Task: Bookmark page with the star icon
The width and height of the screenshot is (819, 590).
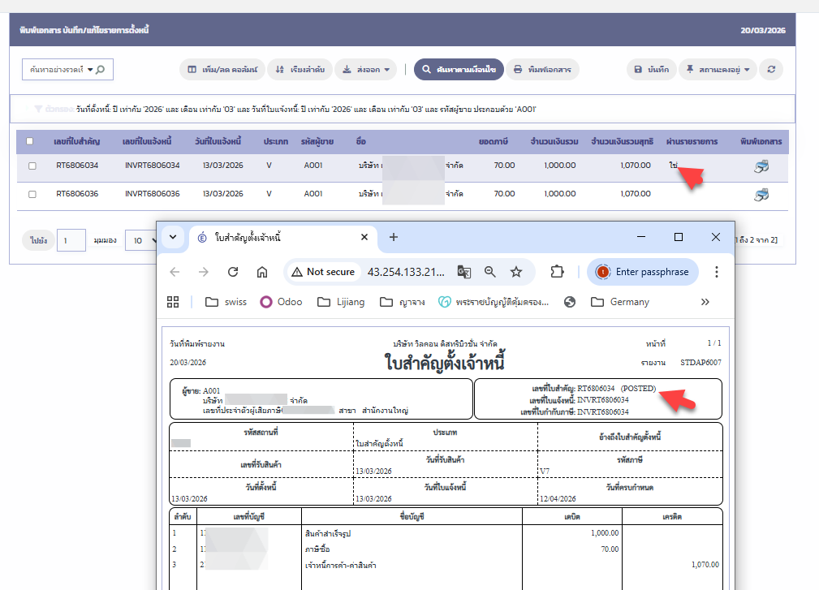Action: [516, 272]
